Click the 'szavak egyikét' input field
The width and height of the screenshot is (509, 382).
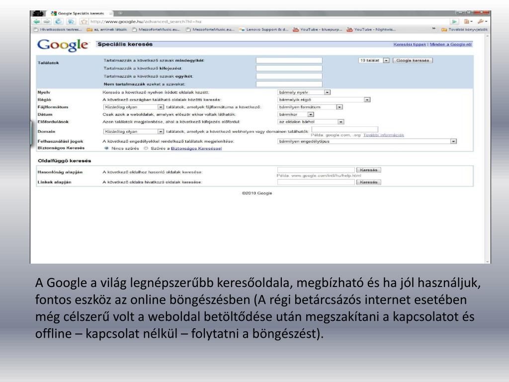289,76
